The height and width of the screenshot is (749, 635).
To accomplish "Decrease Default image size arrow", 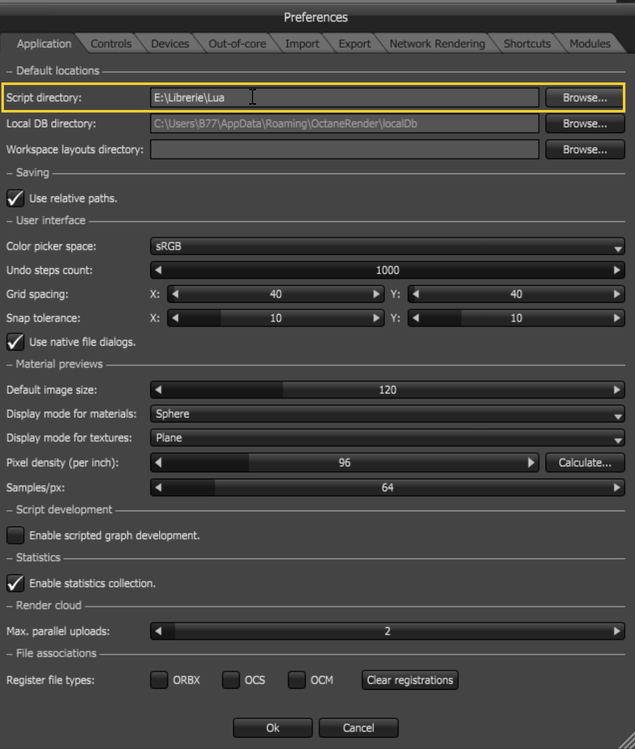I will [x=158, y=390].
